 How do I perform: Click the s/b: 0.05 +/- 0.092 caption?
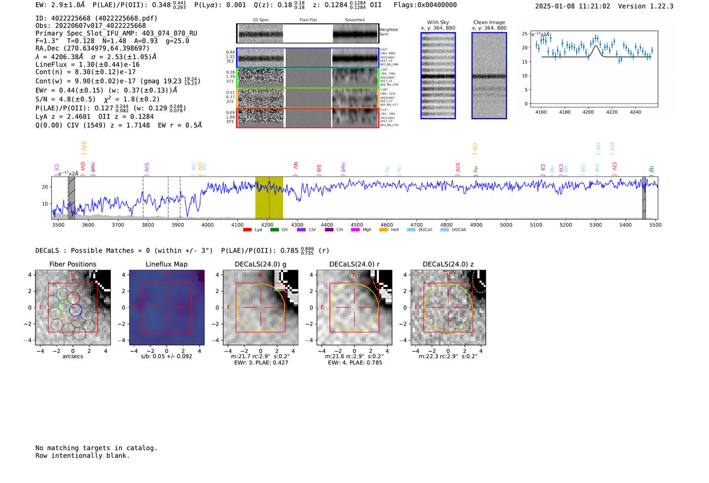pos(167,356)
